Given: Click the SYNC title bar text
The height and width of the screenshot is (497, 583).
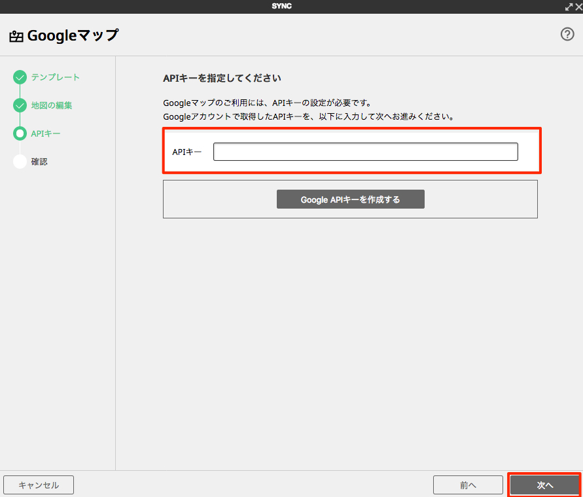Looking at the screenshot, I should click(x=281, y=7).
